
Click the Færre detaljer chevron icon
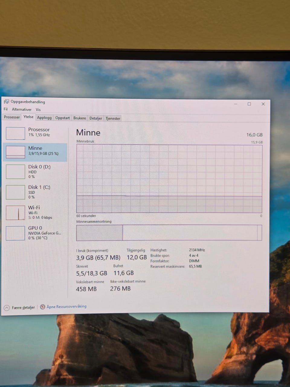7,308
